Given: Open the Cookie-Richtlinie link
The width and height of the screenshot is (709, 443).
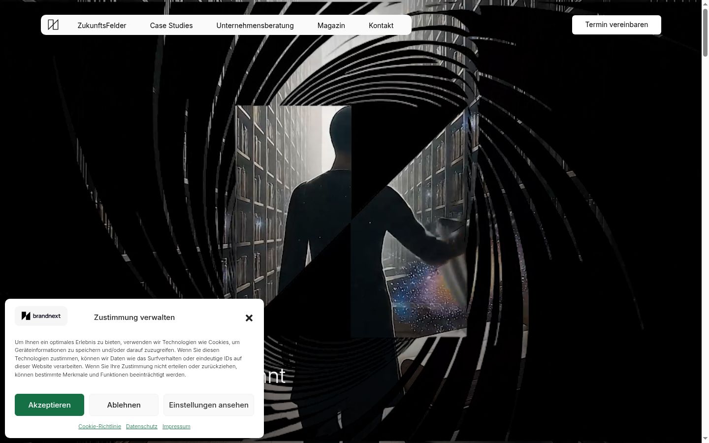Looking at the screenshot, I should [99, 426].
